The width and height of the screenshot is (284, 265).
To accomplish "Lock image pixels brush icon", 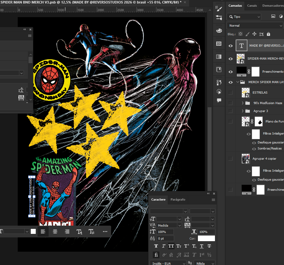I will coord(247,34).
